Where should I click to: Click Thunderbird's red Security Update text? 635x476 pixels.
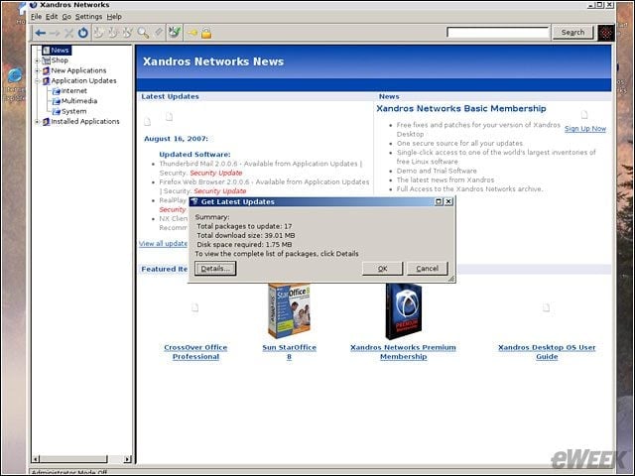coord(216,173)
